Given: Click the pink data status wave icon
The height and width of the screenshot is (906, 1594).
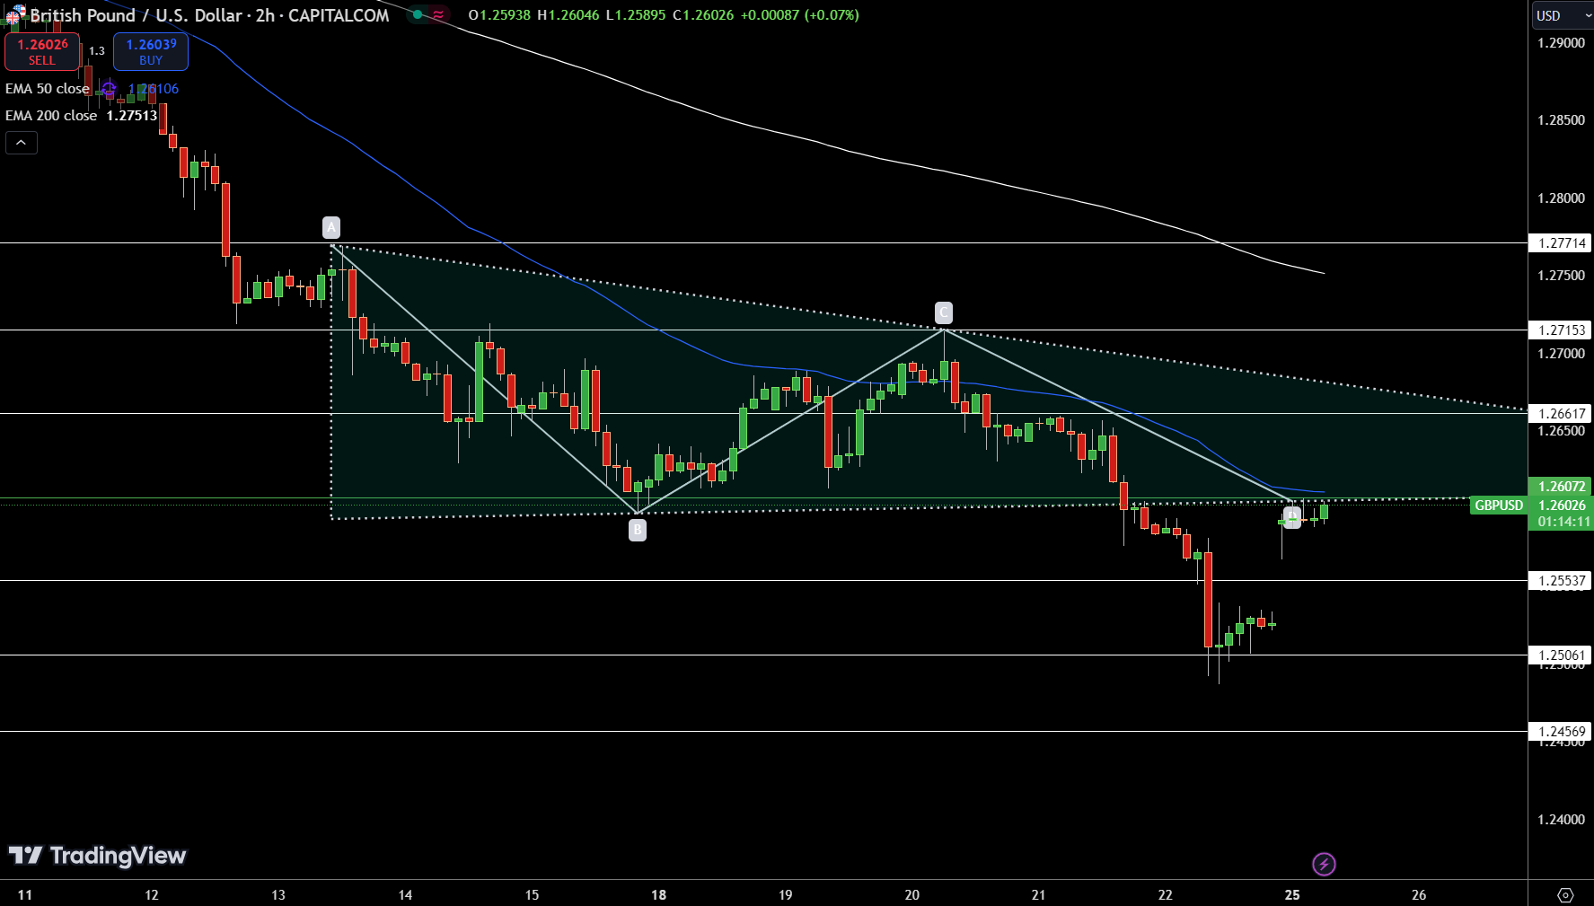Looking at the screenshot, I should tap(438, 14).
